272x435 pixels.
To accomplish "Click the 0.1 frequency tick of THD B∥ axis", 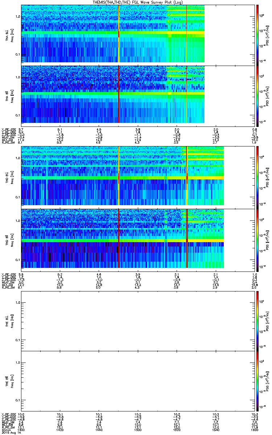I will coord(17,260).
